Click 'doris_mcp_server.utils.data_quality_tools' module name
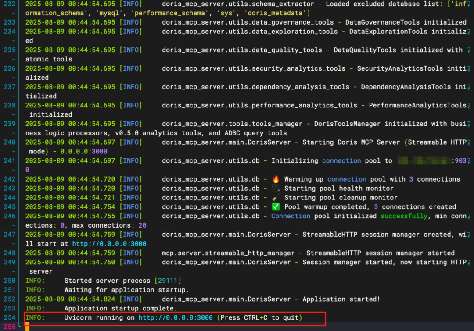Screen dimensions: 474x331 point(242,50)
